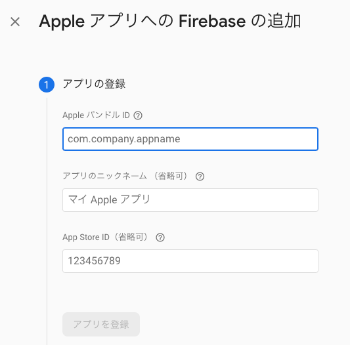The height and width of the screenshot is (345, 350).
Task: Click (省略可)next to アプリのニックネーム
Action: pos(171,176)
